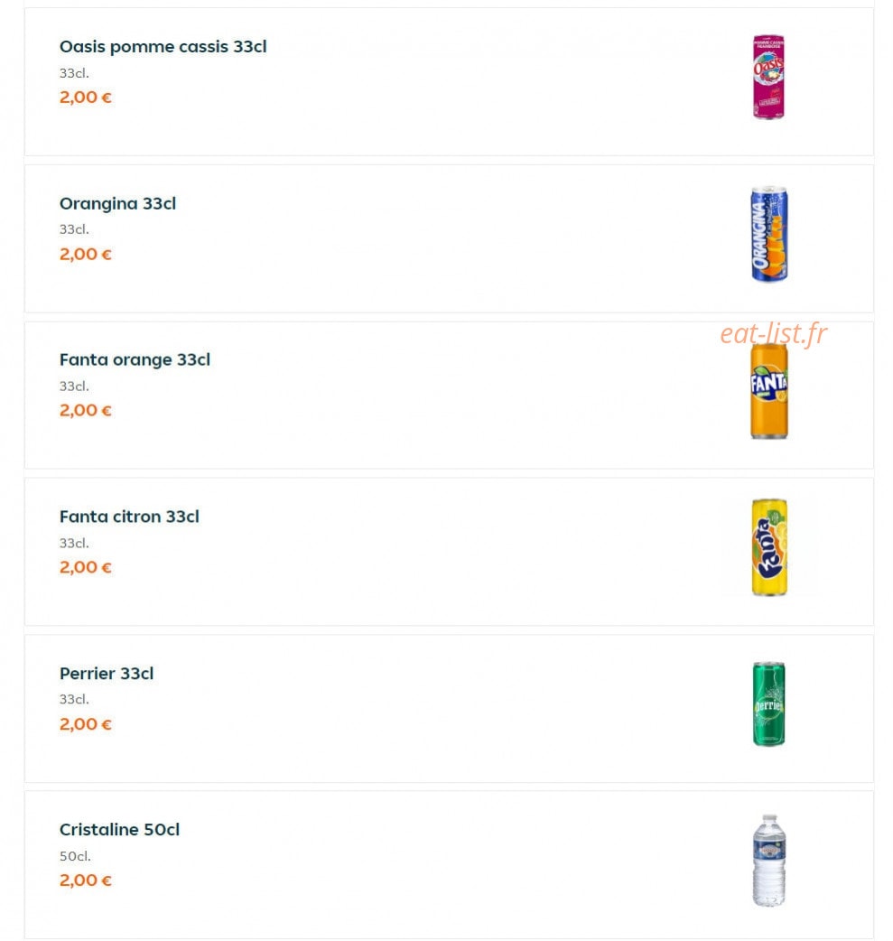Click the Oasis price 2,00 €
Viewport: 893px width, 941px height.
(85, 98)
